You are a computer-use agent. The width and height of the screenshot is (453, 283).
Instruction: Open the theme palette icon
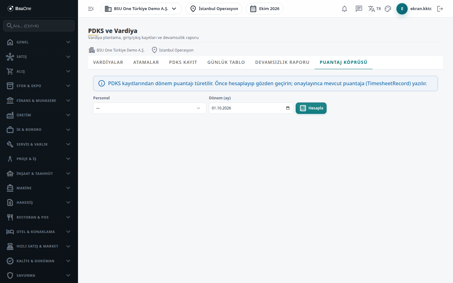tap(388, 9)
